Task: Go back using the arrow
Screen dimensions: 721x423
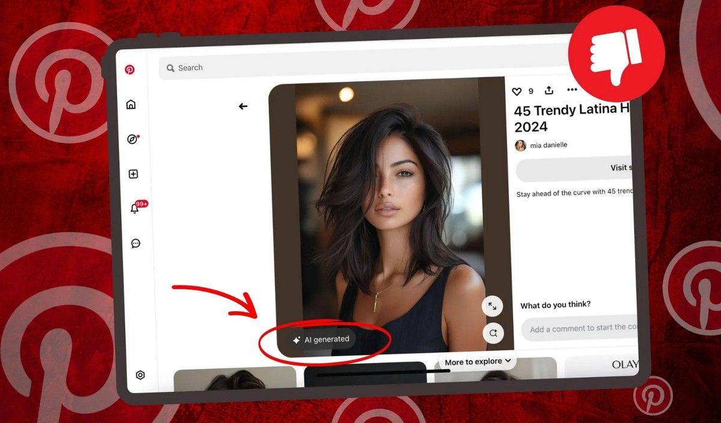Action: pos(243,106)
